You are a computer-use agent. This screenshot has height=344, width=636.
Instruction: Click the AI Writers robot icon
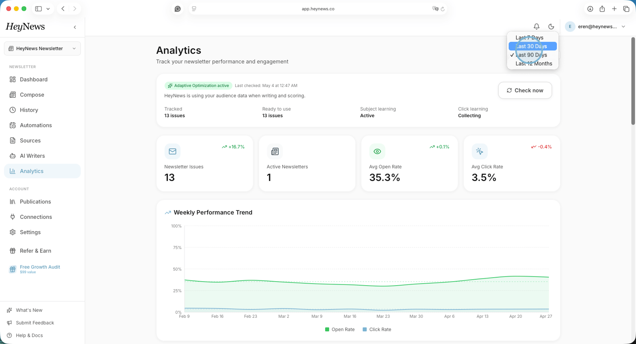pos(13,156)
